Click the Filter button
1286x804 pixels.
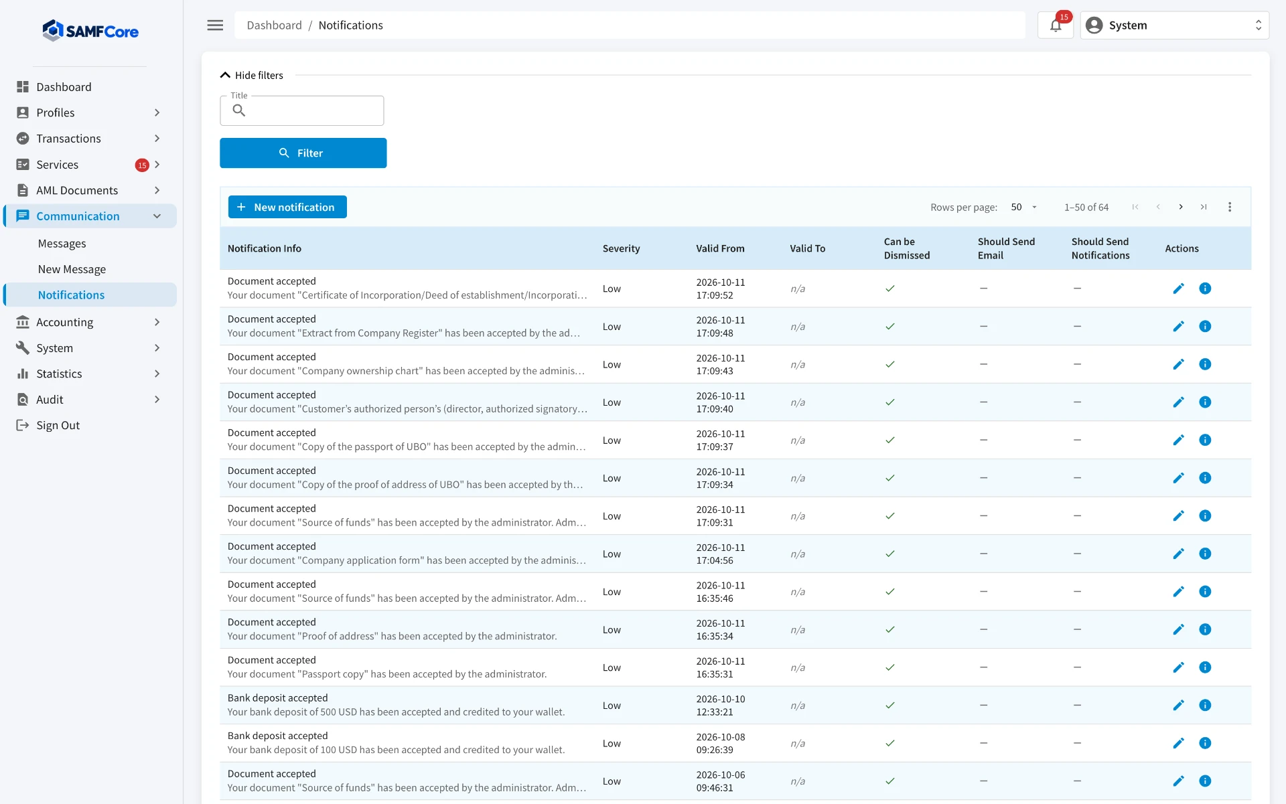coord(303,153)
